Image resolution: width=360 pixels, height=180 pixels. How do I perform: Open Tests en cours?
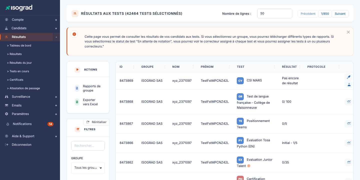[x=18, y=71]
